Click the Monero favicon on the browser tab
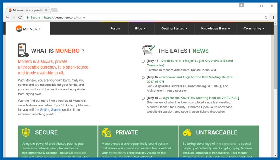This screenshot has width=280, height=160. click(x=10, y=10)
